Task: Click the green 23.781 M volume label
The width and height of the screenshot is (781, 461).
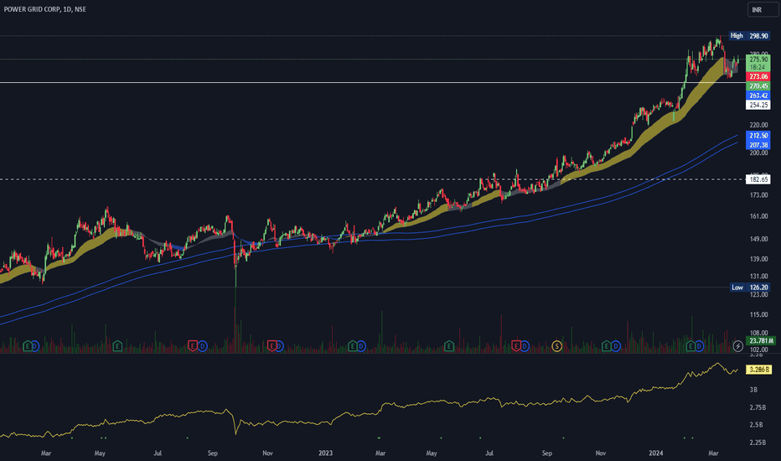Action: point(761,341)
